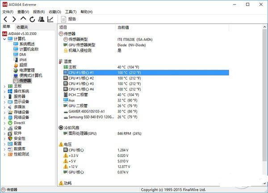Select the GPU 传感器类型 row
The height and width of the screenshot is (193, 268).
(x=146, y=45)
